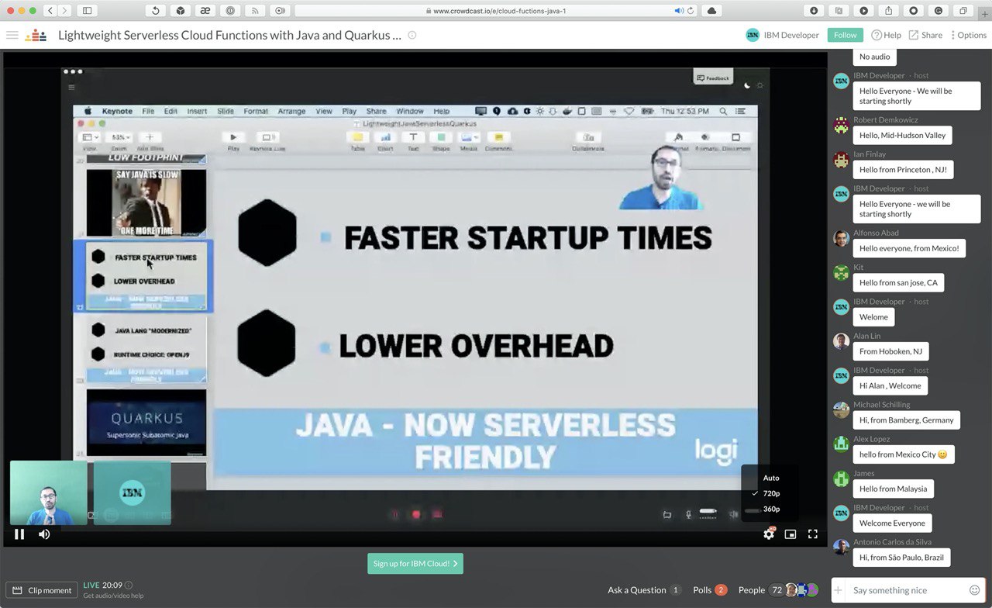Click Robert Demkowicz's chat avatar
Screen dimensions: 992x608
pyautogui.click(x=841, y=126)
